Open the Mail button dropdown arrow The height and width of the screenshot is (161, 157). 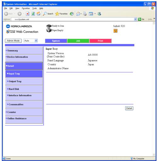pyautogui.click(x=81, y=14)
